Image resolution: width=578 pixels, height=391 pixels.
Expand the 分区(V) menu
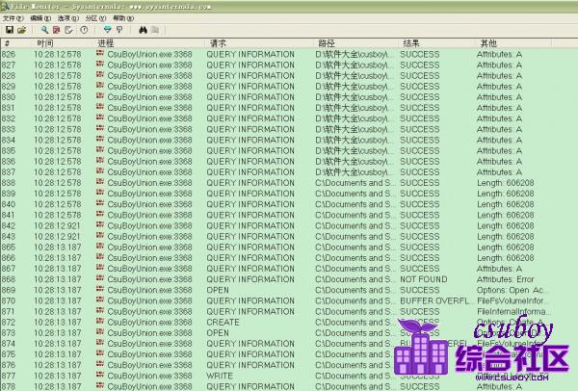click(97, 17)
